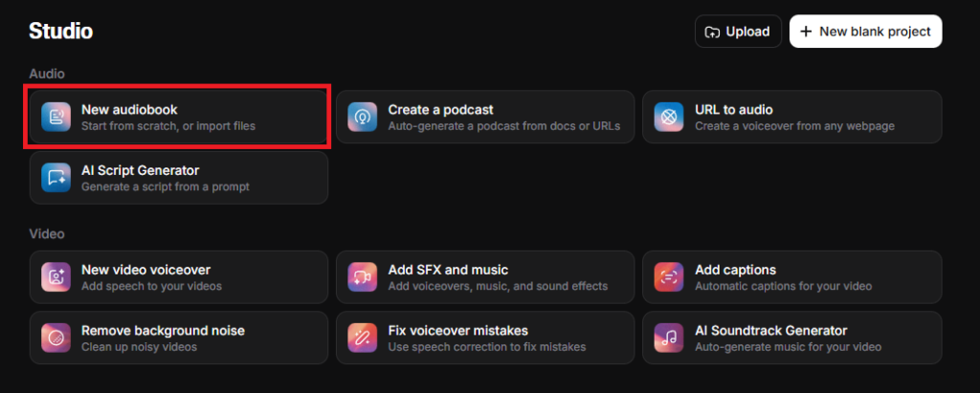Launch AI Script Generator from its title

pyautogui.click(x=140, y=170)
